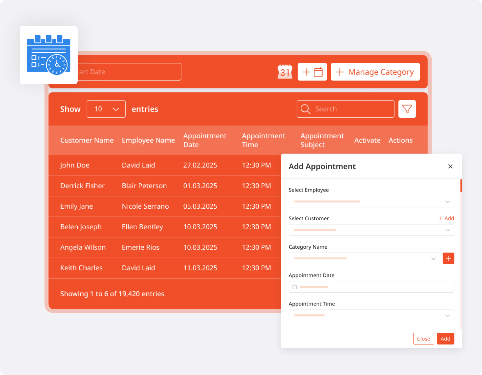Open Manage Category
This screenshot has width=482, height=375.
tap(375, 72)
